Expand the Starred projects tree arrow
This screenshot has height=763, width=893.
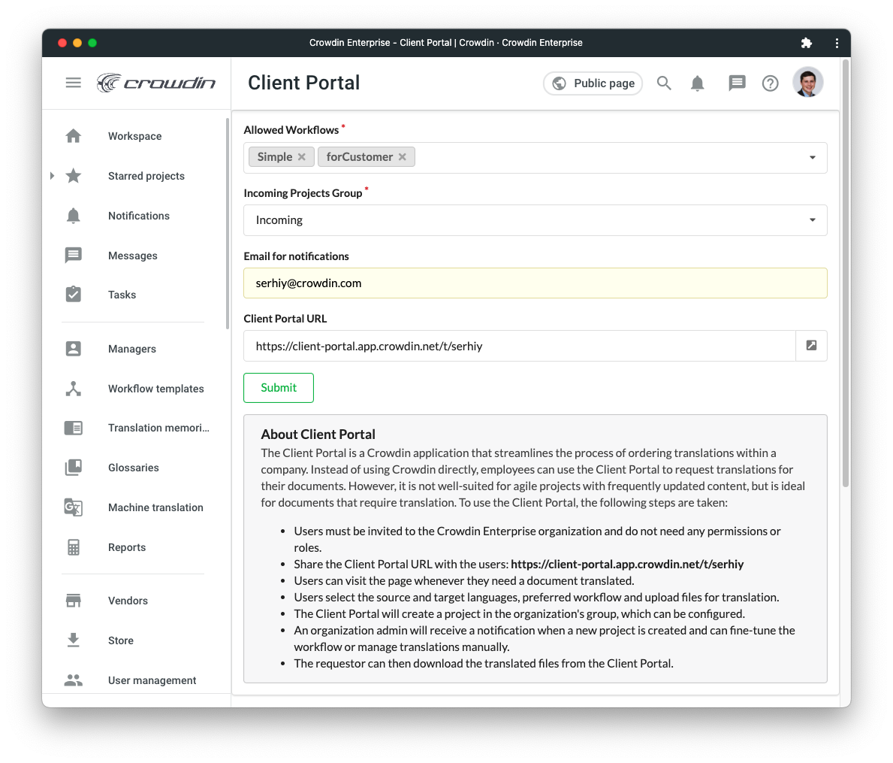tap(52, 175)
